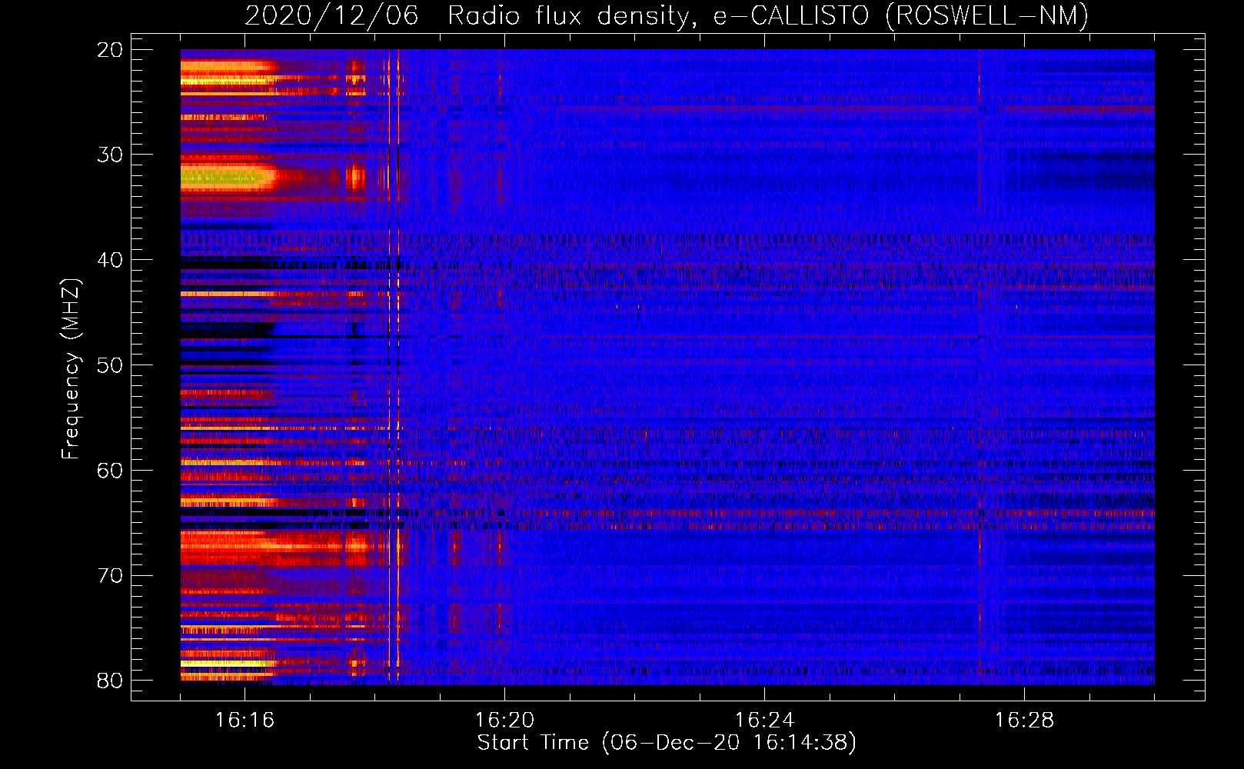Click the 30 frequency tick label
1244x769 pixels.
[110, 155]
